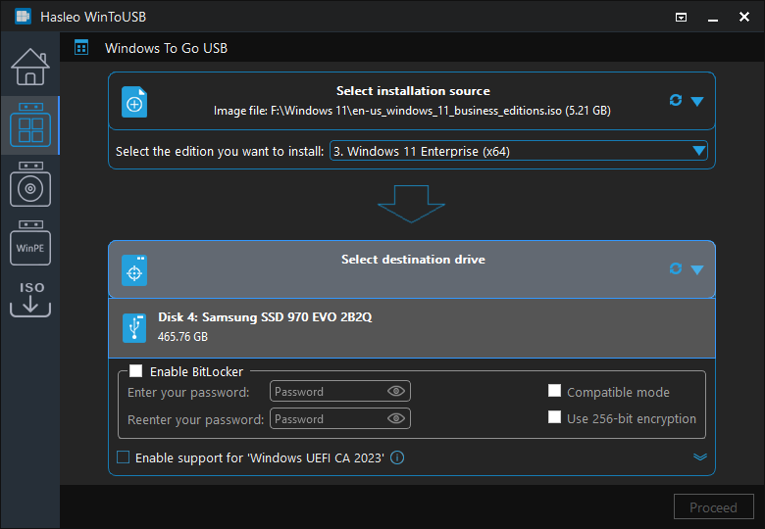Viewport: 765px width, 529px height.
Task: Expand the installation source dropdown arrow
Action: pos(697,101)
